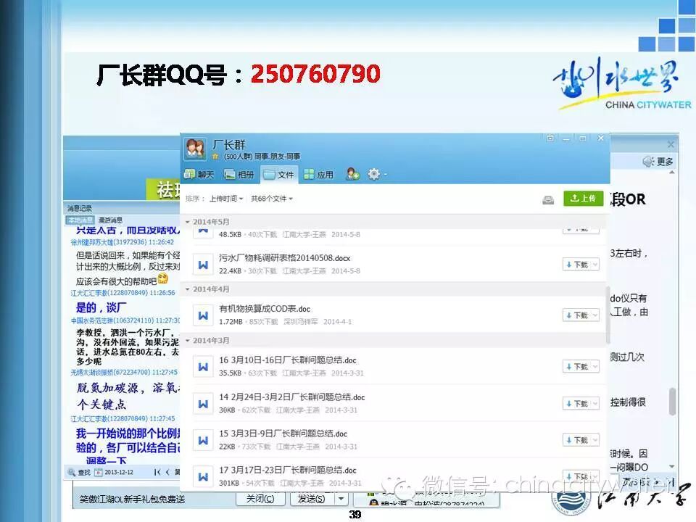The image size is (696, 522).
Task: Open the gear icon's dropdown arrow
Action: coord(385,175)
